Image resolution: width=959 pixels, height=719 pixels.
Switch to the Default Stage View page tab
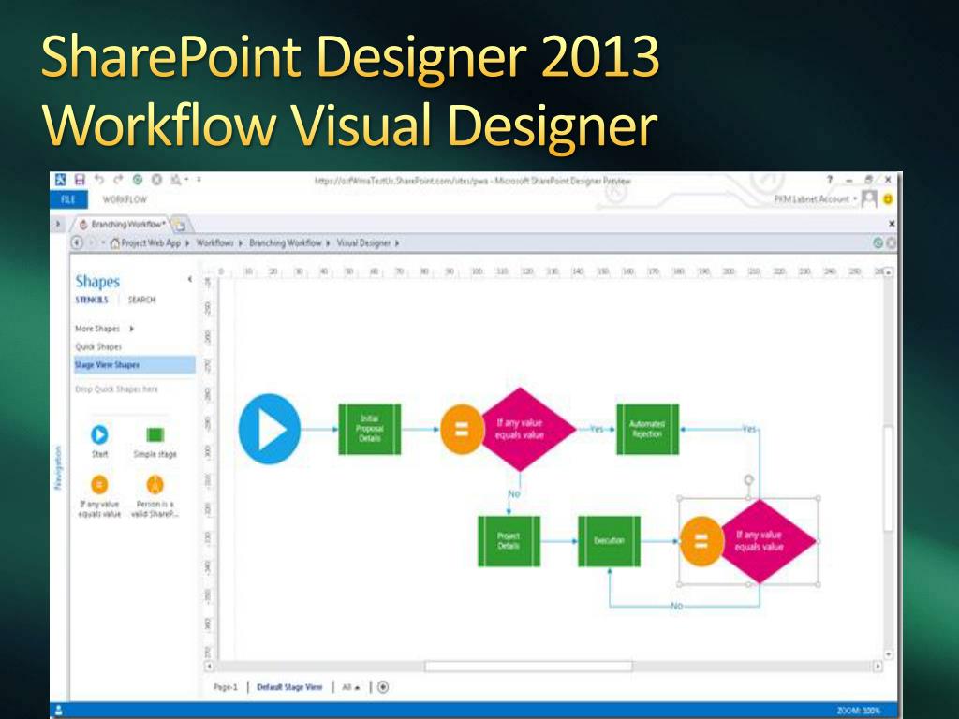click(289, 687)
